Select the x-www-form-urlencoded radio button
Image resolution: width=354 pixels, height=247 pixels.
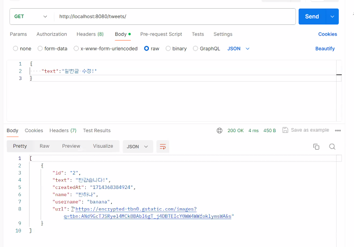(x=76, y=49)
